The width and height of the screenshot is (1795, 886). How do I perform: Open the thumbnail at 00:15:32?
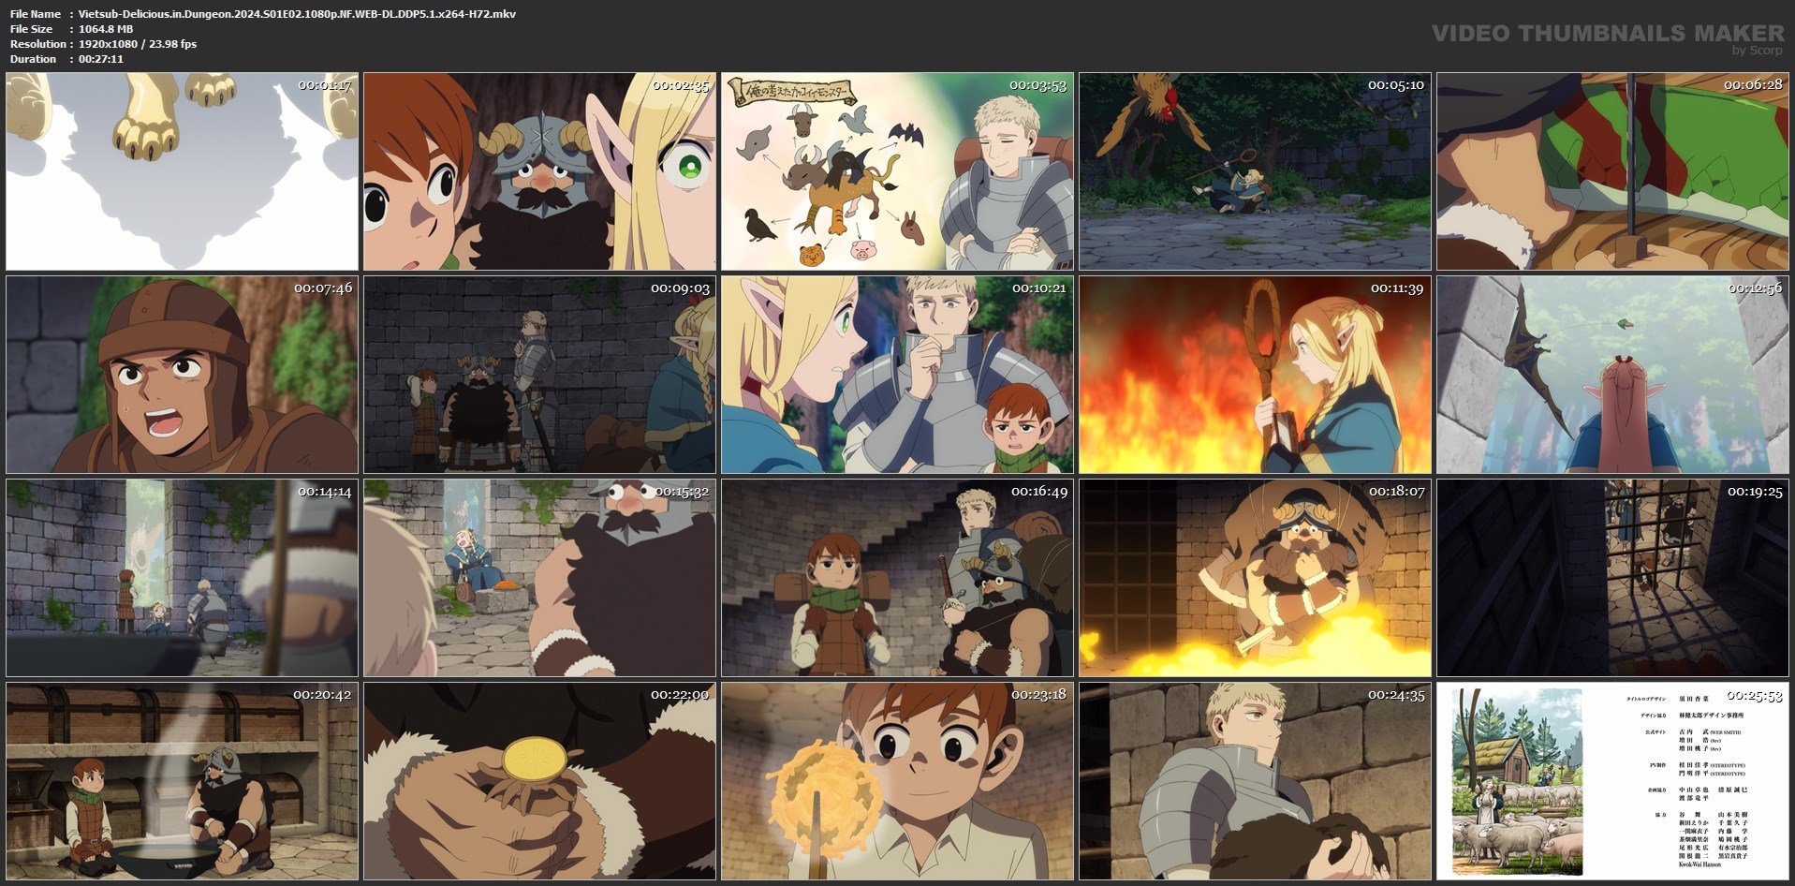point(539,578)
